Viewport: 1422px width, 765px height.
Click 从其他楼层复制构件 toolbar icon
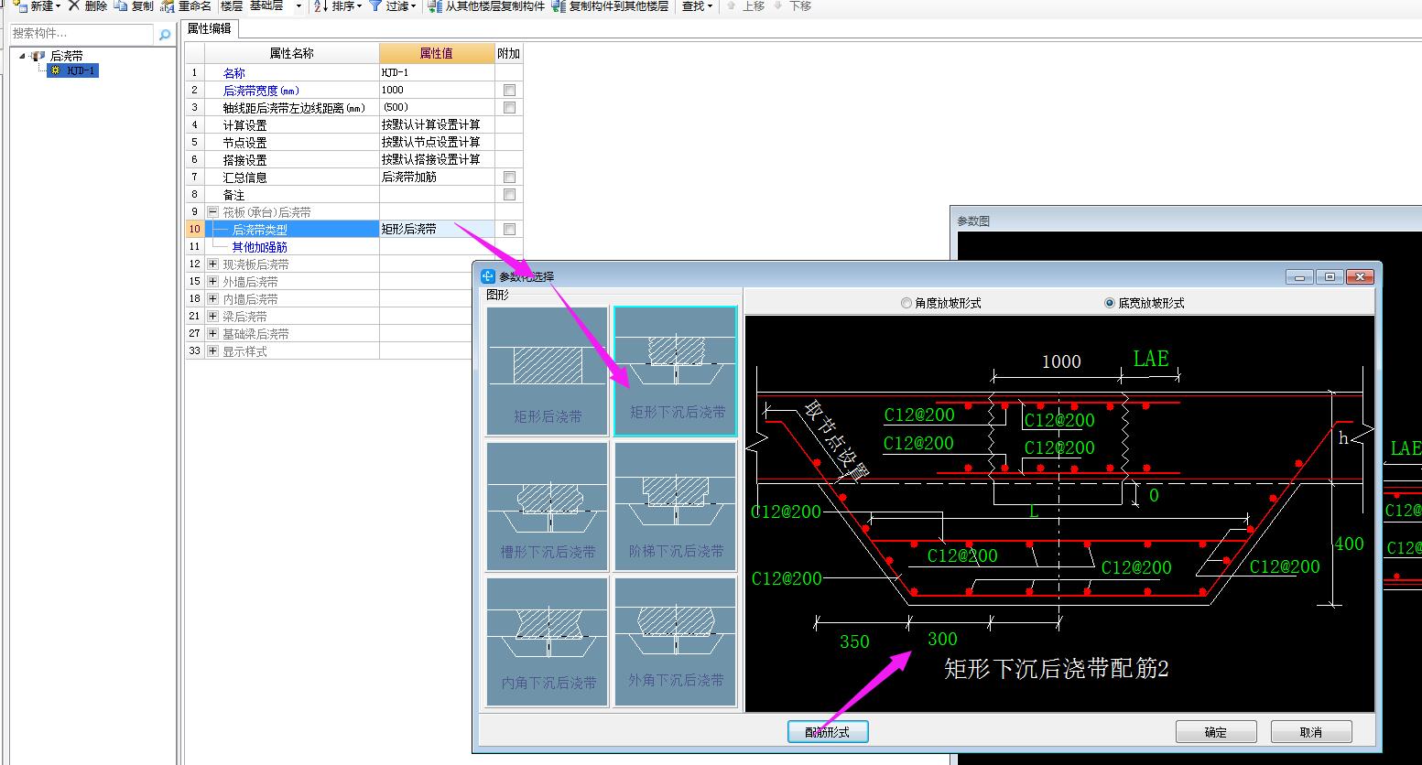click(x=436, y=6)
